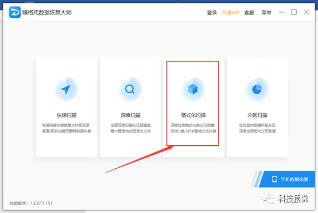Viewport: 318px width, 213px height.
Task: Open 客服 customer service
Action: [x=249, y=13]
